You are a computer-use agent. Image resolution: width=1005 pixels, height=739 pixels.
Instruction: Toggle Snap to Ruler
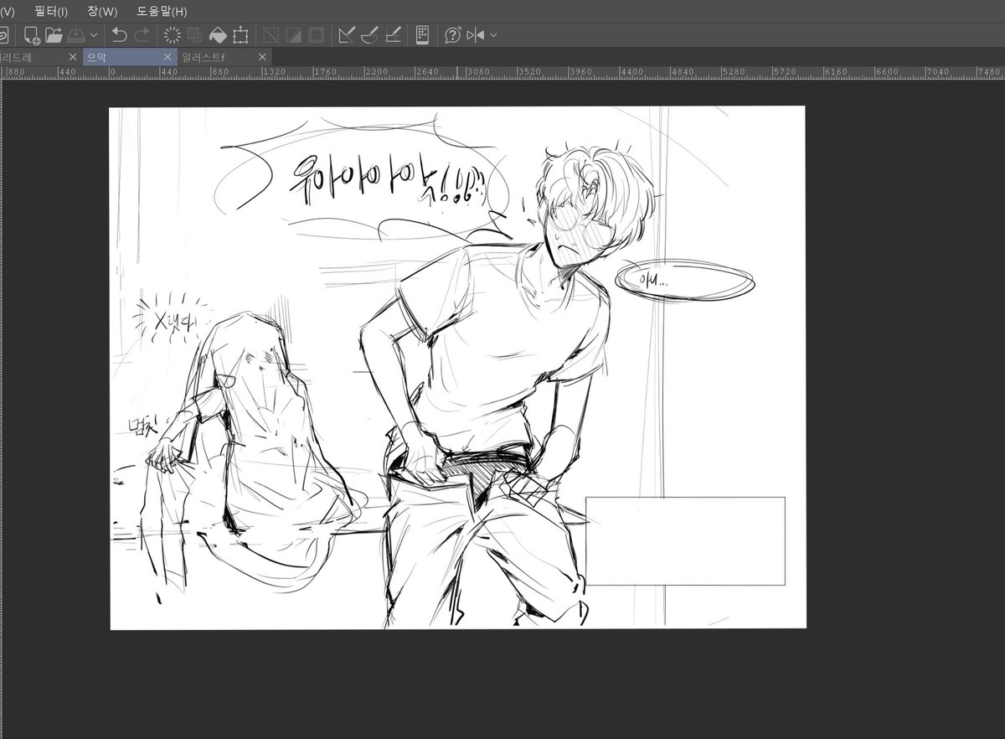point(347,35)
